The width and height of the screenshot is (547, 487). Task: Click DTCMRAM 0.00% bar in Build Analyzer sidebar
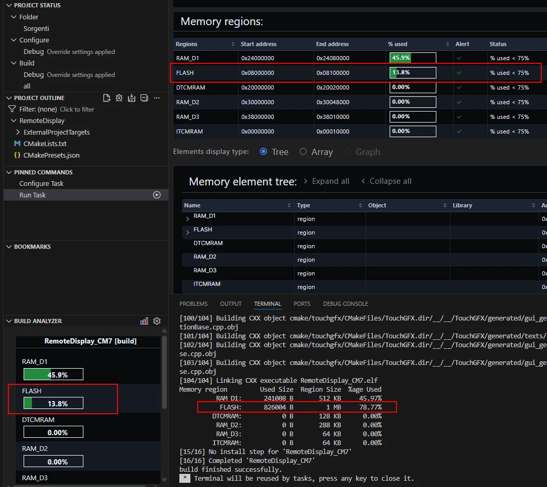pos(53,433)
